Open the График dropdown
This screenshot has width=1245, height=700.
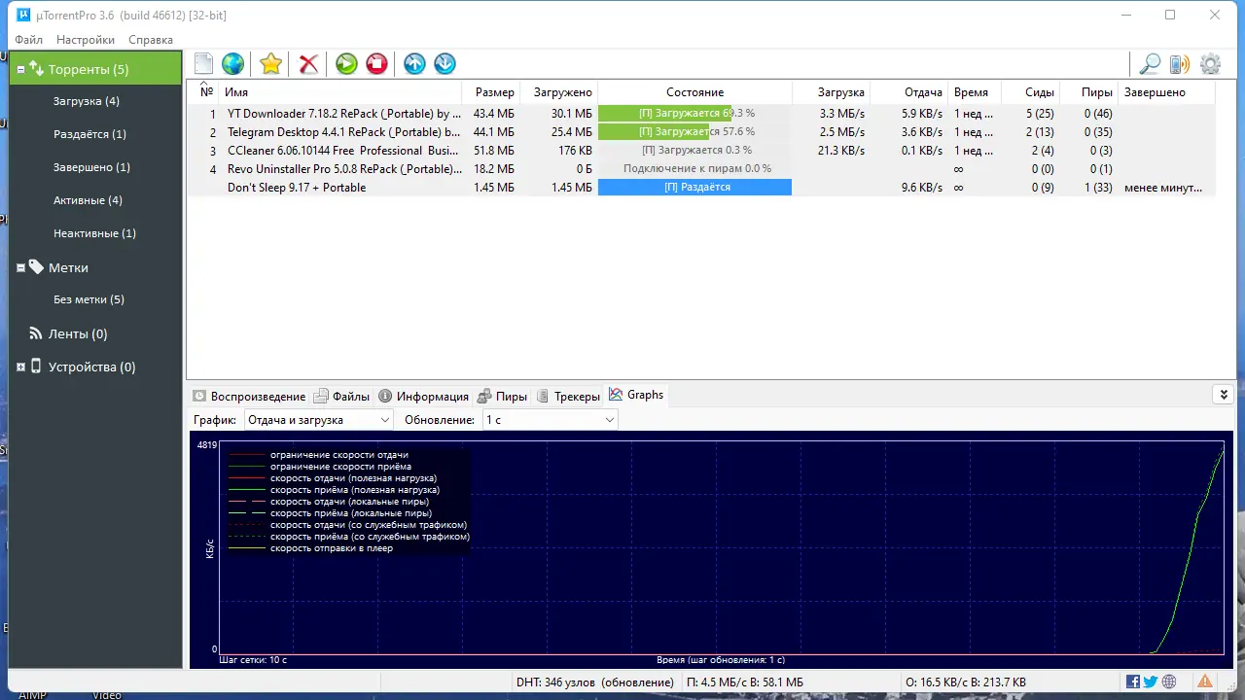coord(318,420)
